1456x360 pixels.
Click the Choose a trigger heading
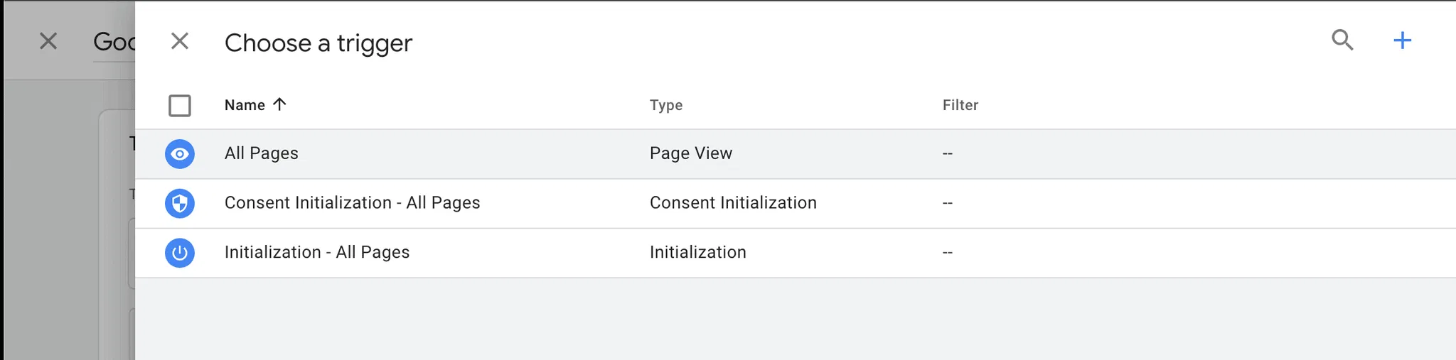tap(318, 43)
